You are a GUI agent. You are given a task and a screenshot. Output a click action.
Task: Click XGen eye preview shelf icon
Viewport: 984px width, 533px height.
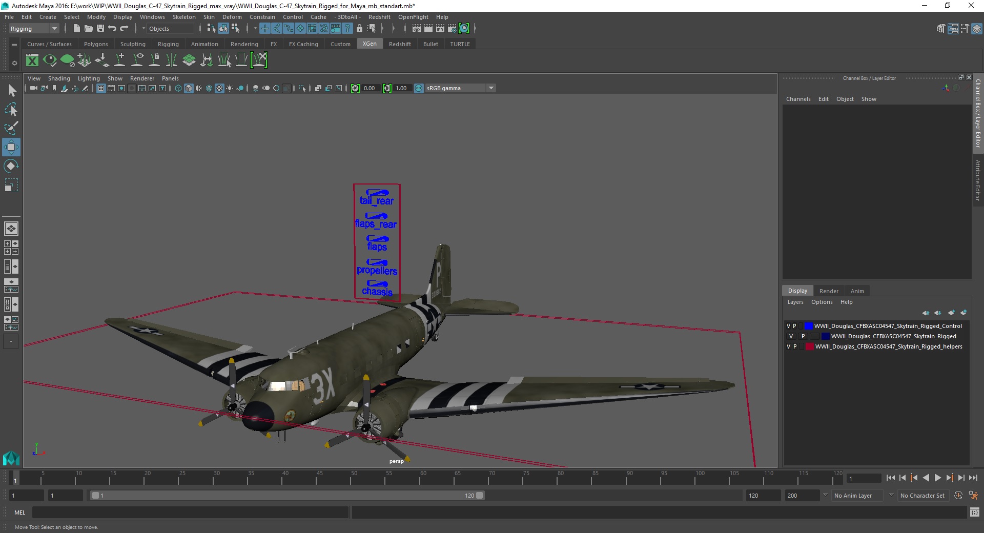50,60
